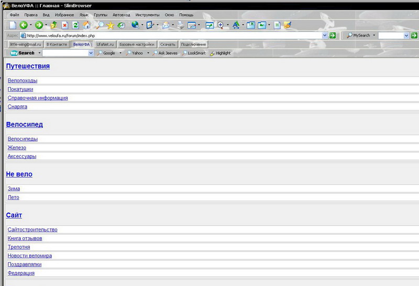Viewport: 419px width, 286px height.
Task: Click the magnifier search toolbar icon
Action: 100,25
